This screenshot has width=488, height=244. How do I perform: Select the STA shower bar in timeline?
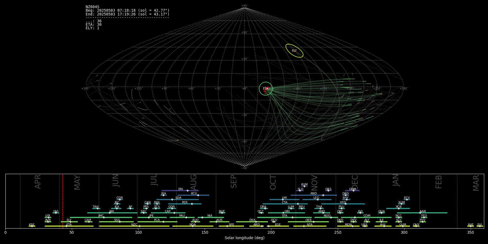click(285, 217)
